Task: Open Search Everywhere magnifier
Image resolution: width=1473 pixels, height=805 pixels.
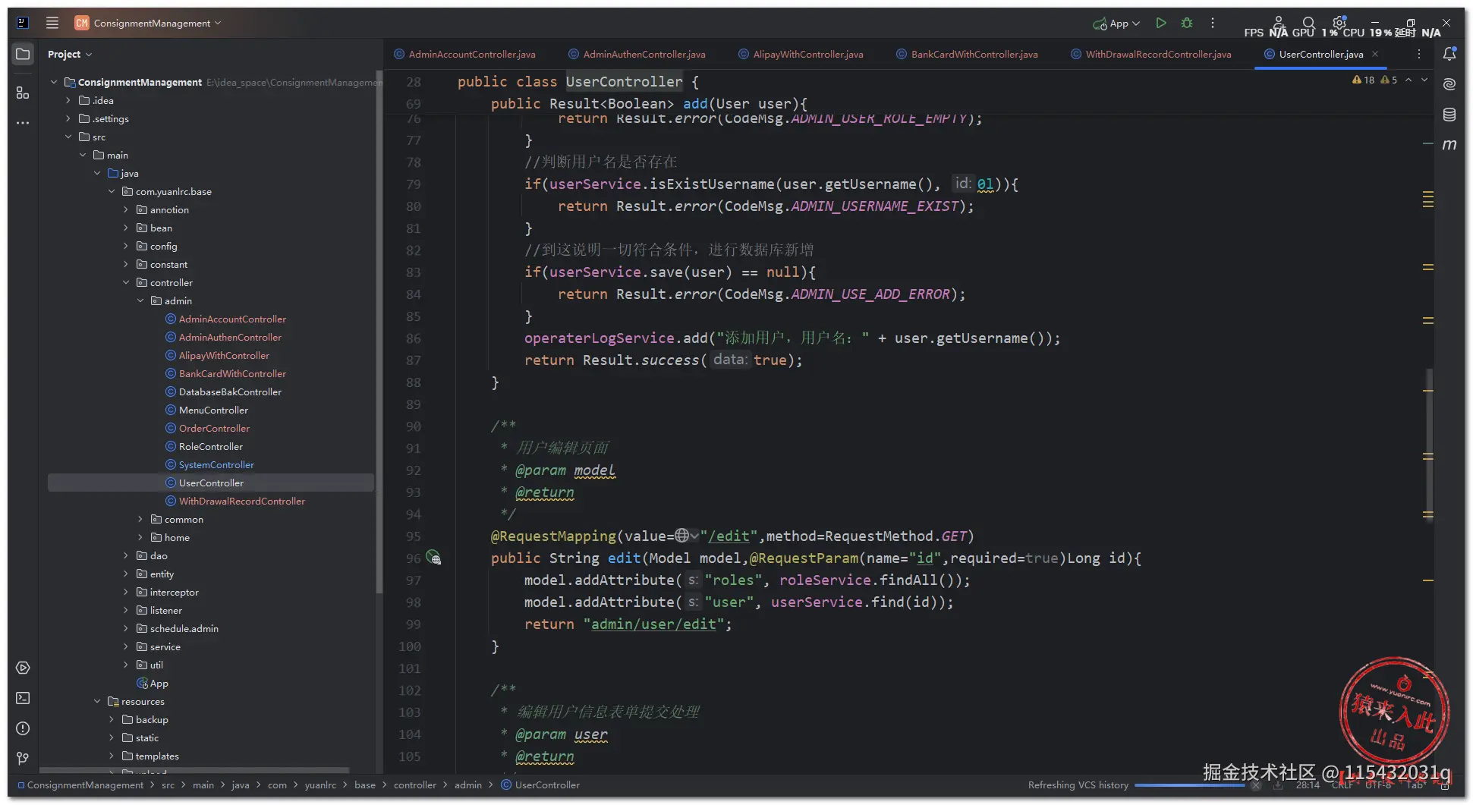Action: 1308,23
